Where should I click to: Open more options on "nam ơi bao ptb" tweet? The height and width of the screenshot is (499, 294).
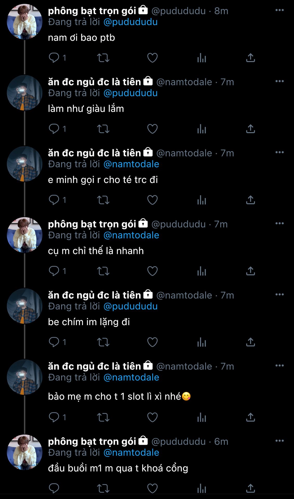click(279, 10)
